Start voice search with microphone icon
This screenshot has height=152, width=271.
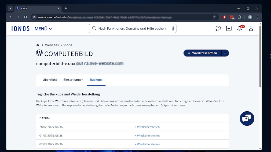click(x=173, y=28)
